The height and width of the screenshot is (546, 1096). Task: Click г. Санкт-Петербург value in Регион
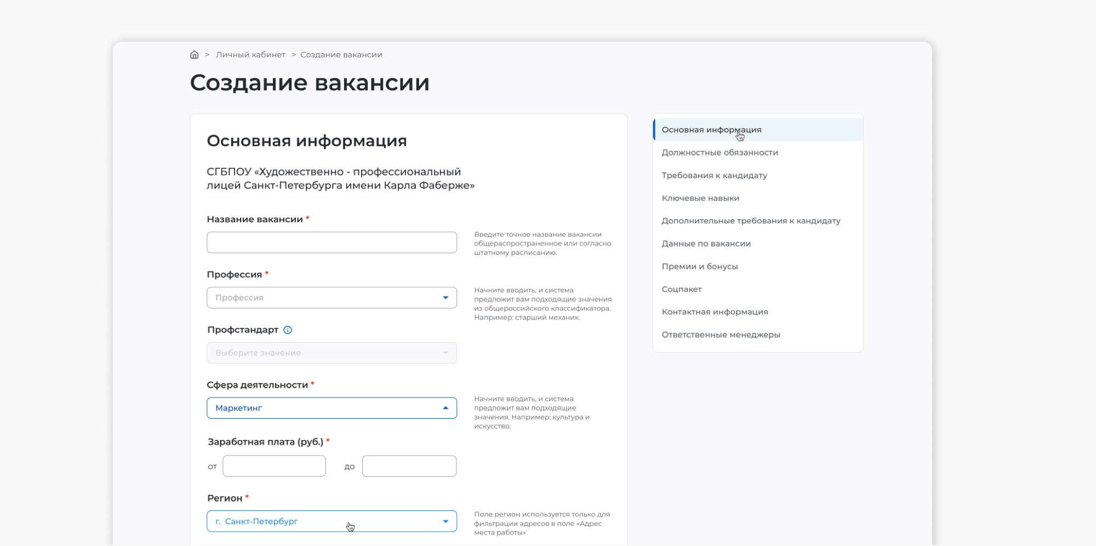(x=256, y=521)
